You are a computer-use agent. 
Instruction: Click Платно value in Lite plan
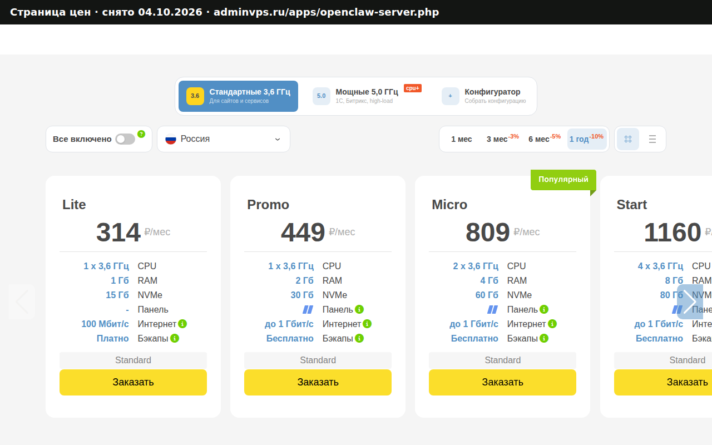coord(113,338)
